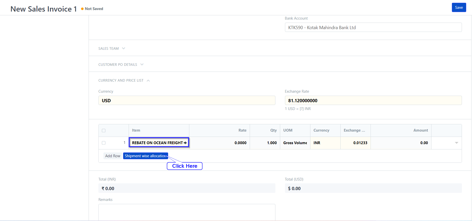Click the Remarks text area

187,212
